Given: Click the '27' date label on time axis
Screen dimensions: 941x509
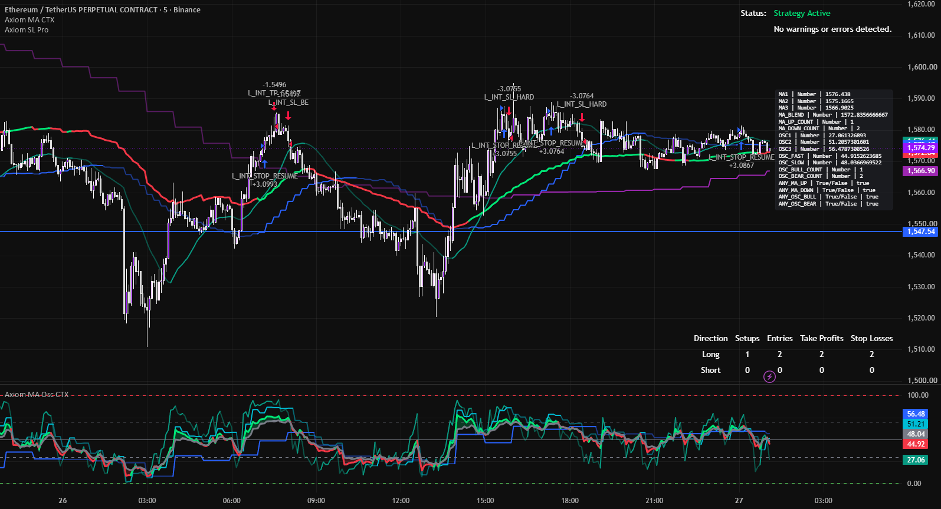Looking at the screenshot, I should click(x=739, y=501).
